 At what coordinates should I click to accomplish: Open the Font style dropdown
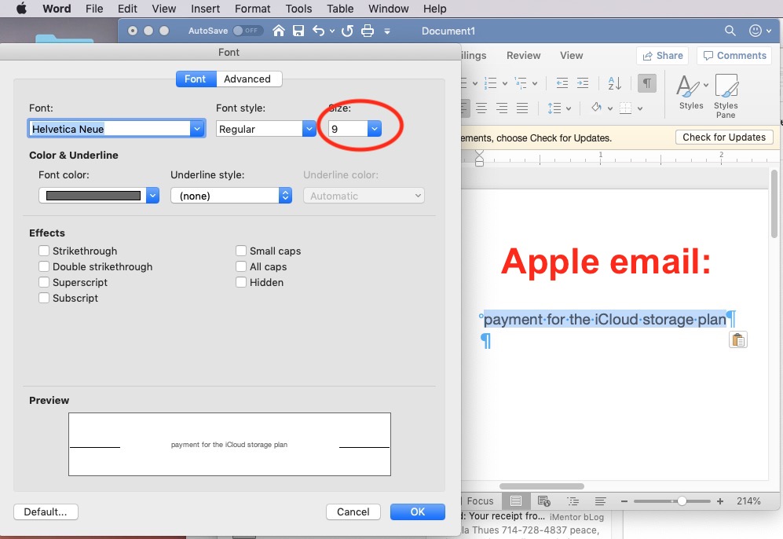[309, 129]
